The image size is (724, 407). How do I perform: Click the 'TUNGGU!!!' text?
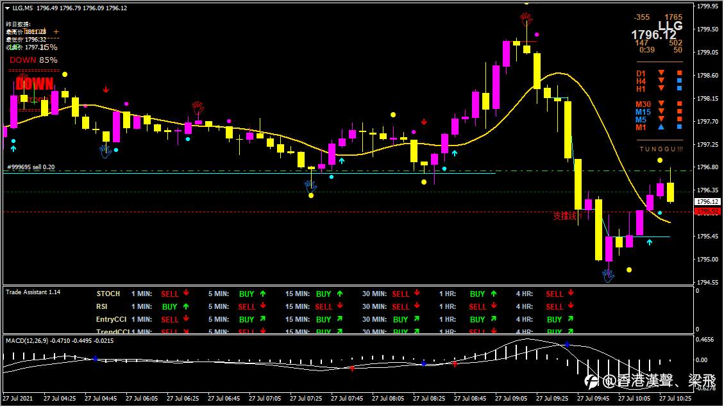[x=661, y=149]
